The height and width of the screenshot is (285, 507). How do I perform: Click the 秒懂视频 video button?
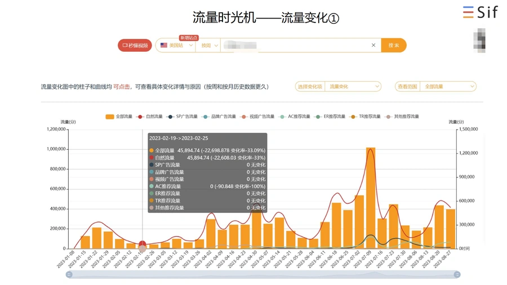135,45
